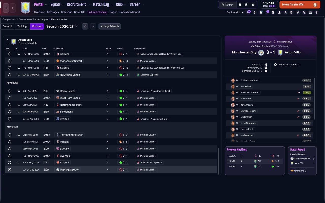Viewport: 325px width, 203px height.
Task: Open the Stages sub-menu item
Action: tap(113, 12)
